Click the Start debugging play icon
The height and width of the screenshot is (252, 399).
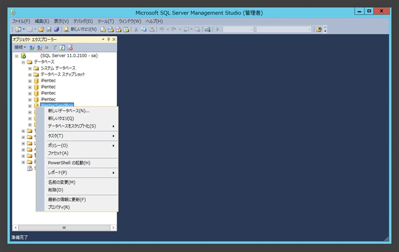[x=218, y=29]
